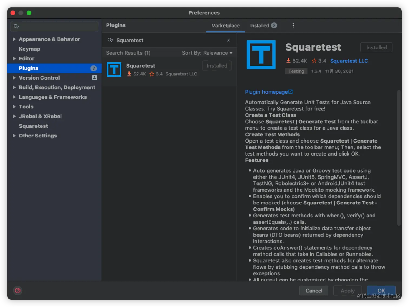Screen dimensions: 409x307
Task: Open the plugins vertical dots options menu
Action: click(293, 25)
